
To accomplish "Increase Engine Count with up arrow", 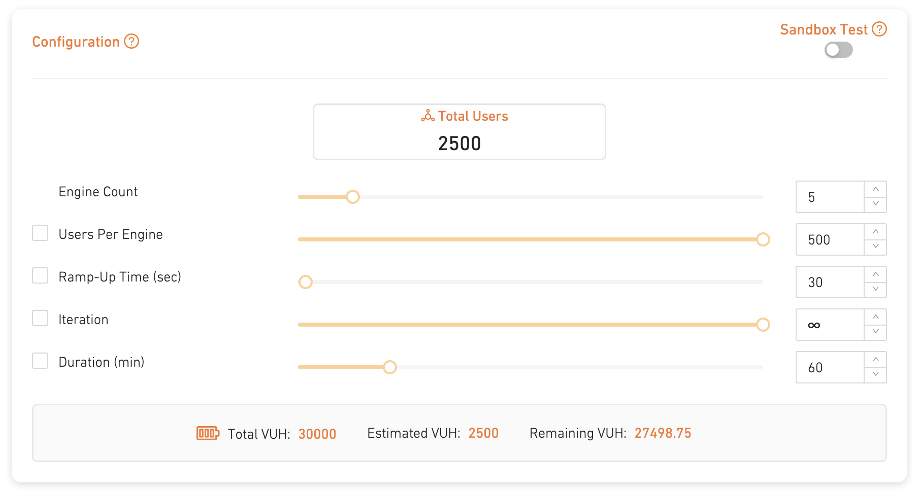I will click(875, 189).
